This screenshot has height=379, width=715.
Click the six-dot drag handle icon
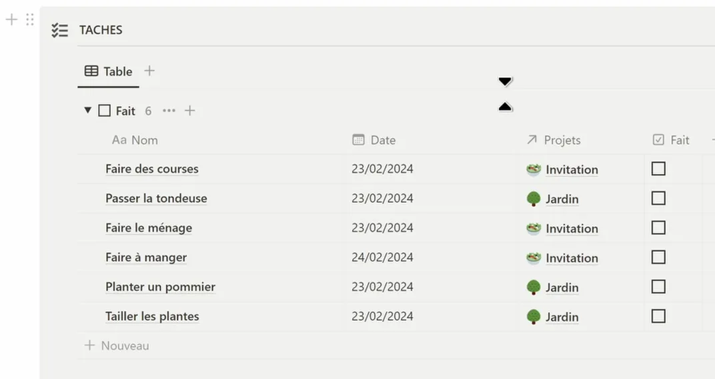point(30,19)
